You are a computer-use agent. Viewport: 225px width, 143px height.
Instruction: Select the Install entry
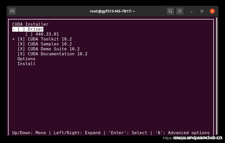pos(27,64)
